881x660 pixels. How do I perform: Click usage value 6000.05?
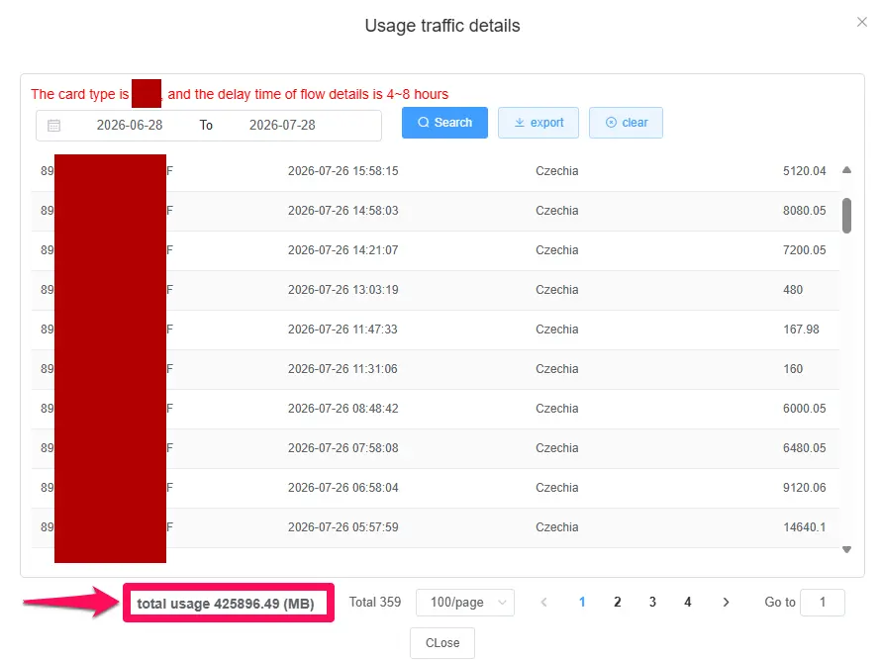804,409
